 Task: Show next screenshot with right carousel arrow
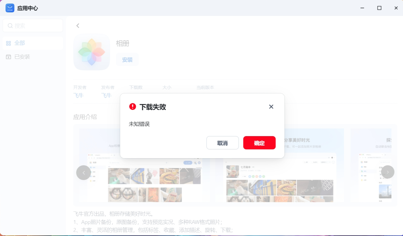point(387,172)
